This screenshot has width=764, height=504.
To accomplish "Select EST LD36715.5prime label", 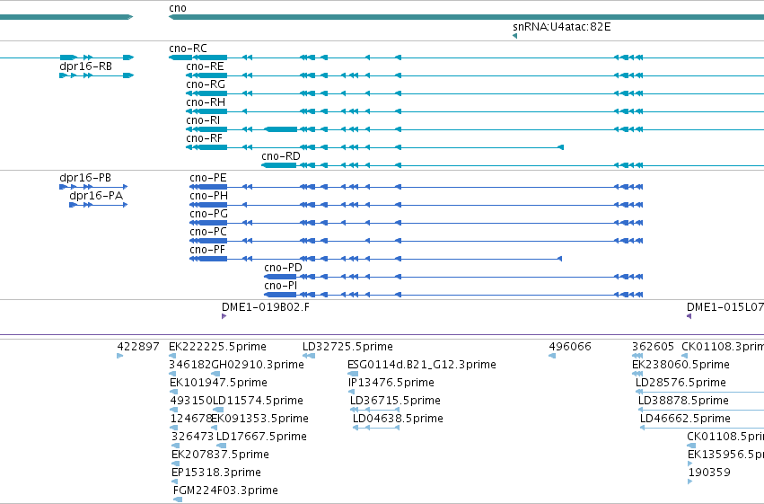I will point(395,401).
